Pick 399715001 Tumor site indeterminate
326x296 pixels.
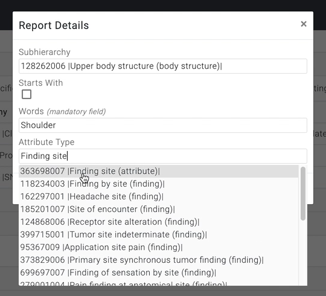pos(159,234)
